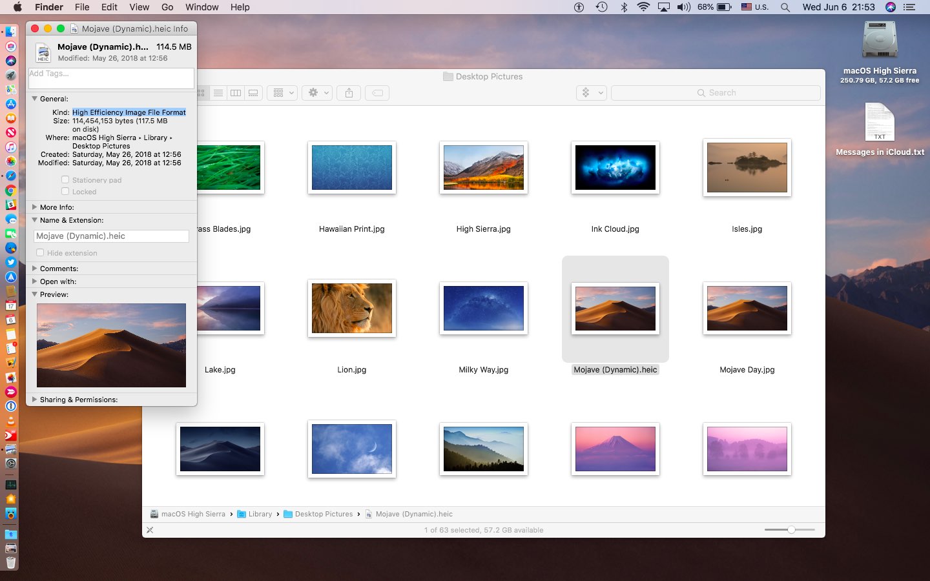The height and width of the screenshot is (581, 930).
Task: Open the Dropbox toolbar dropdown
Action: pyautogui.click(x=591, y=93)
